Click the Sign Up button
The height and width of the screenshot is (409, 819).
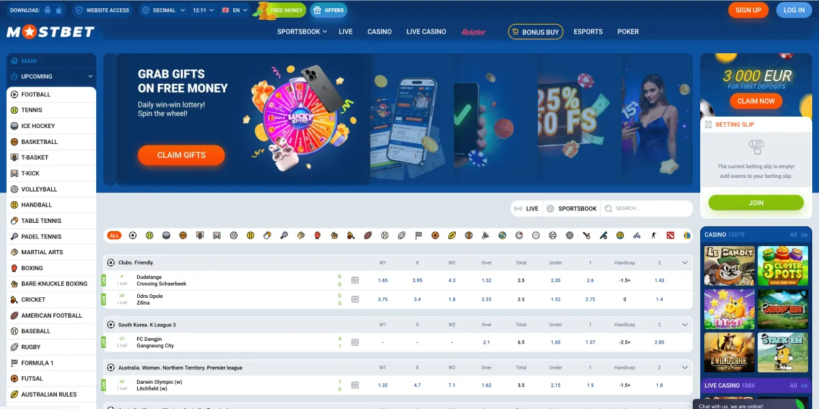pyautogui.click(x=748, y=10)
